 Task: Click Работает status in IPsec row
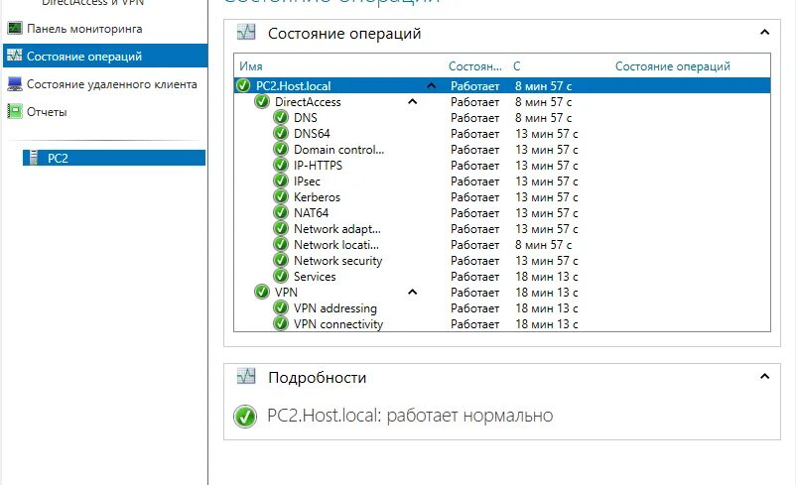(474, 182)
